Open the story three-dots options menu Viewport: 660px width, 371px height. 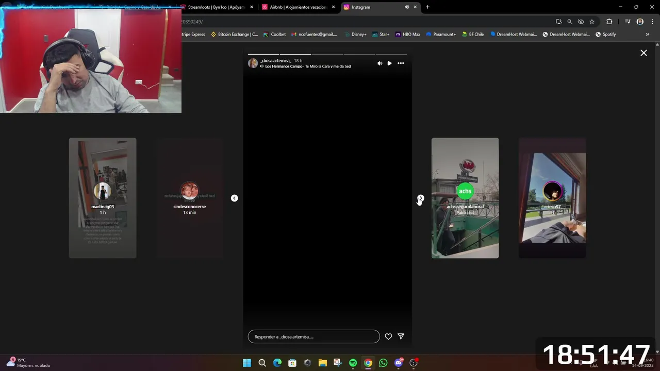[401, 63]
